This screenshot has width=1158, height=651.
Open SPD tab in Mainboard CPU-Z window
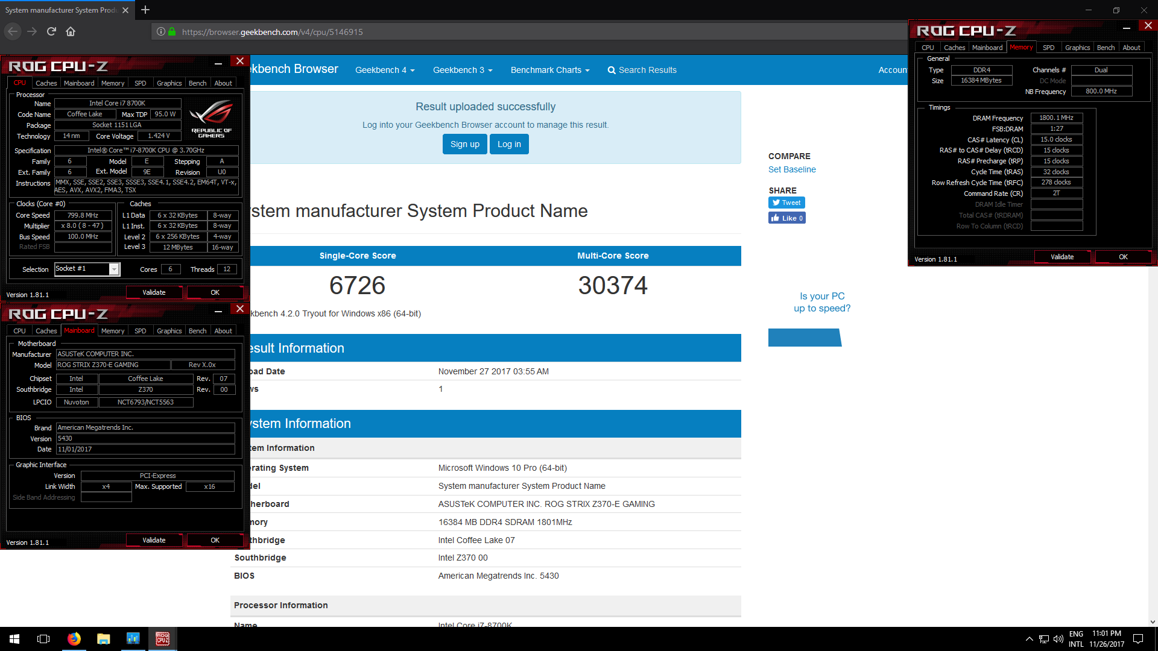(140, 331)
